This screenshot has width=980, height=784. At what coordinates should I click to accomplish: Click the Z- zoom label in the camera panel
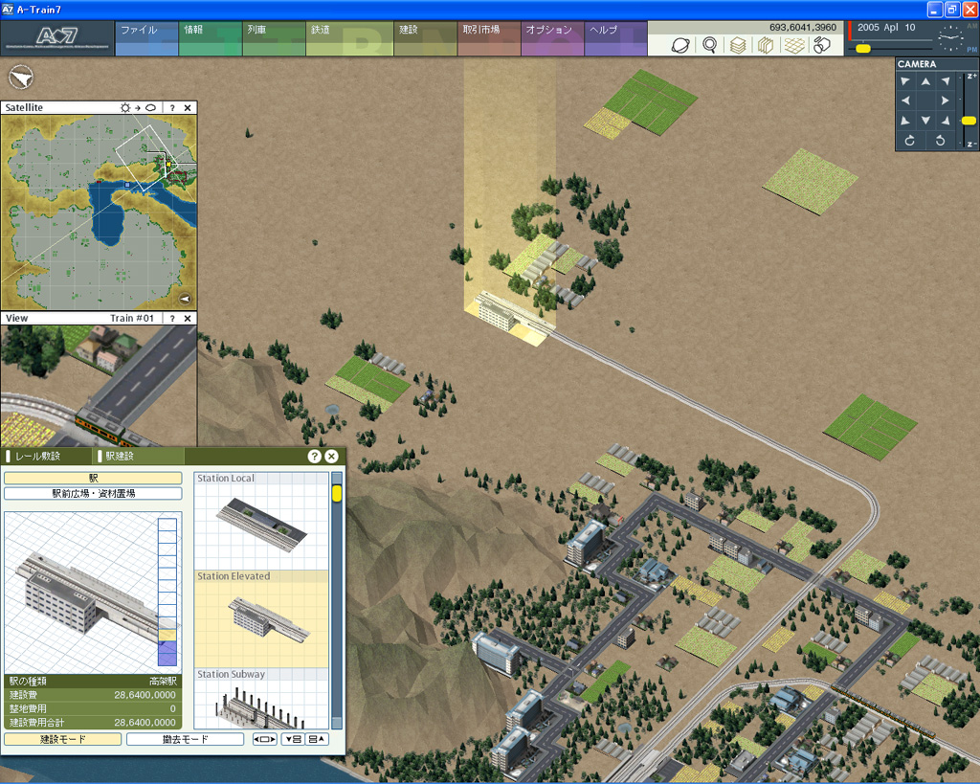click(x=971, y=144)
